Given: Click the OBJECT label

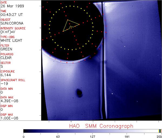Looking at the screenshot, I should pos(5,20).
